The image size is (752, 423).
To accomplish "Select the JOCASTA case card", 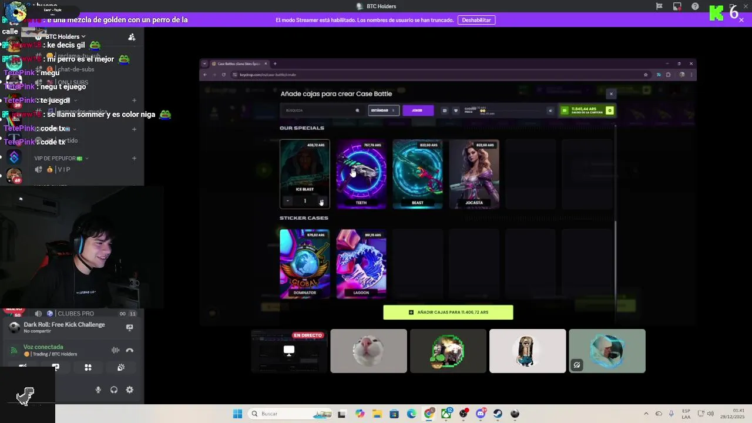I will (474, 174).
